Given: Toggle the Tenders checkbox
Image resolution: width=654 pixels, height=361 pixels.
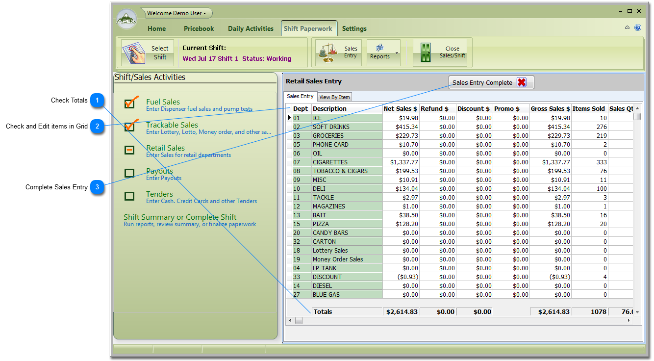Looking at the screenshot, I should point(129,196).
